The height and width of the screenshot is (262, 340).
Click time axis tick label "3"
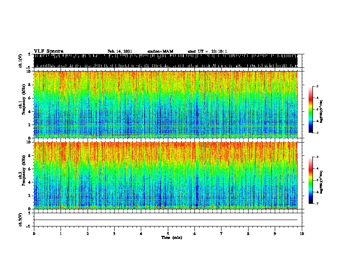pos(114,234)
